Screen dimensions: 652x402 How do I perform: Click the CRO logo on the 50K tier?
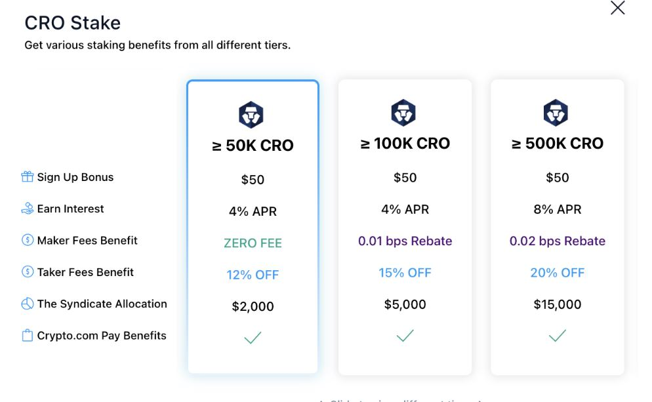251,114
